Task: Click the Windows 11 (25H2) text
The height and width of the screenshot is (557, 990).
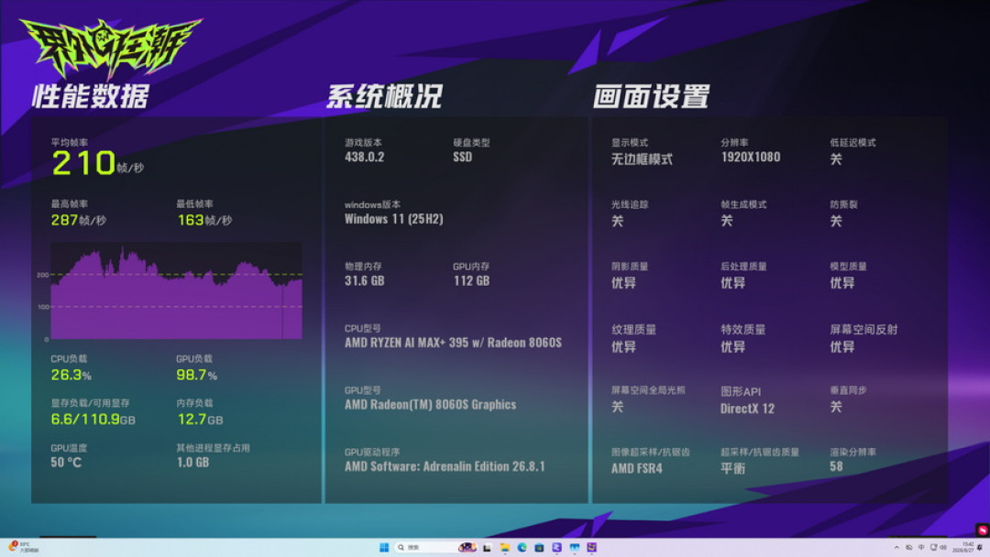Action: pyautogui.click(x=394, y=219)
